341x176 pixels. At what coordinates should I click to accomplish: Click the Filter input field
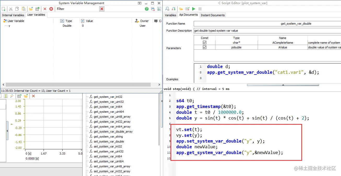click(x=82, y=9)
